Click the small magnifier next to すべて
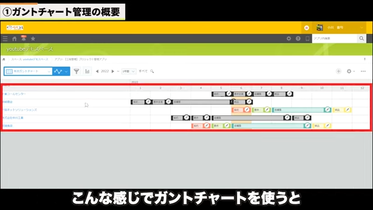 click(x=152, y=71)
